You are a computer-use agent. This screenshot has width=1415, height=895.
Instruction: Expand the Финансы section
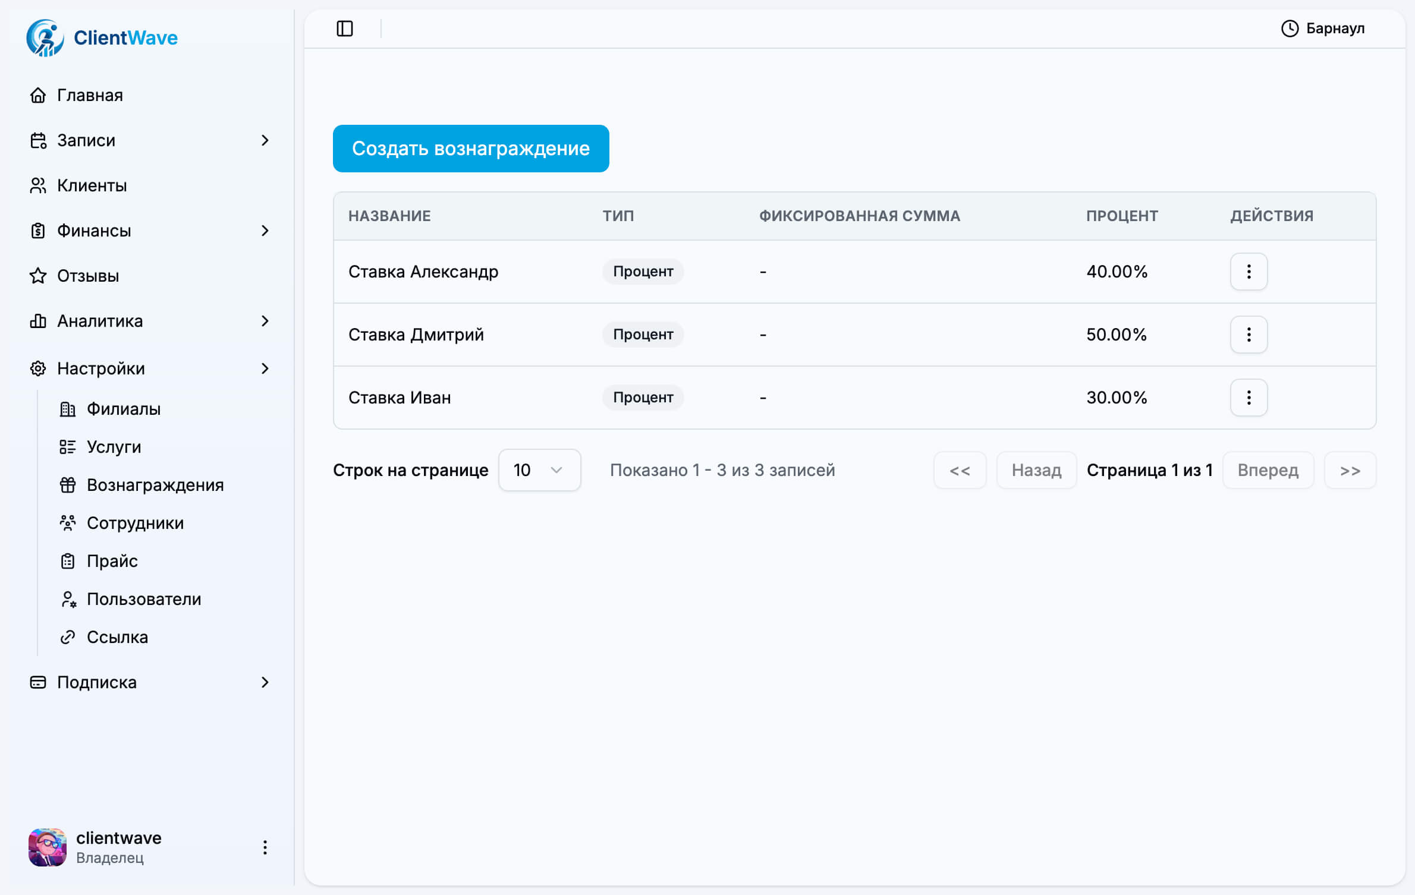coord(265,231)
